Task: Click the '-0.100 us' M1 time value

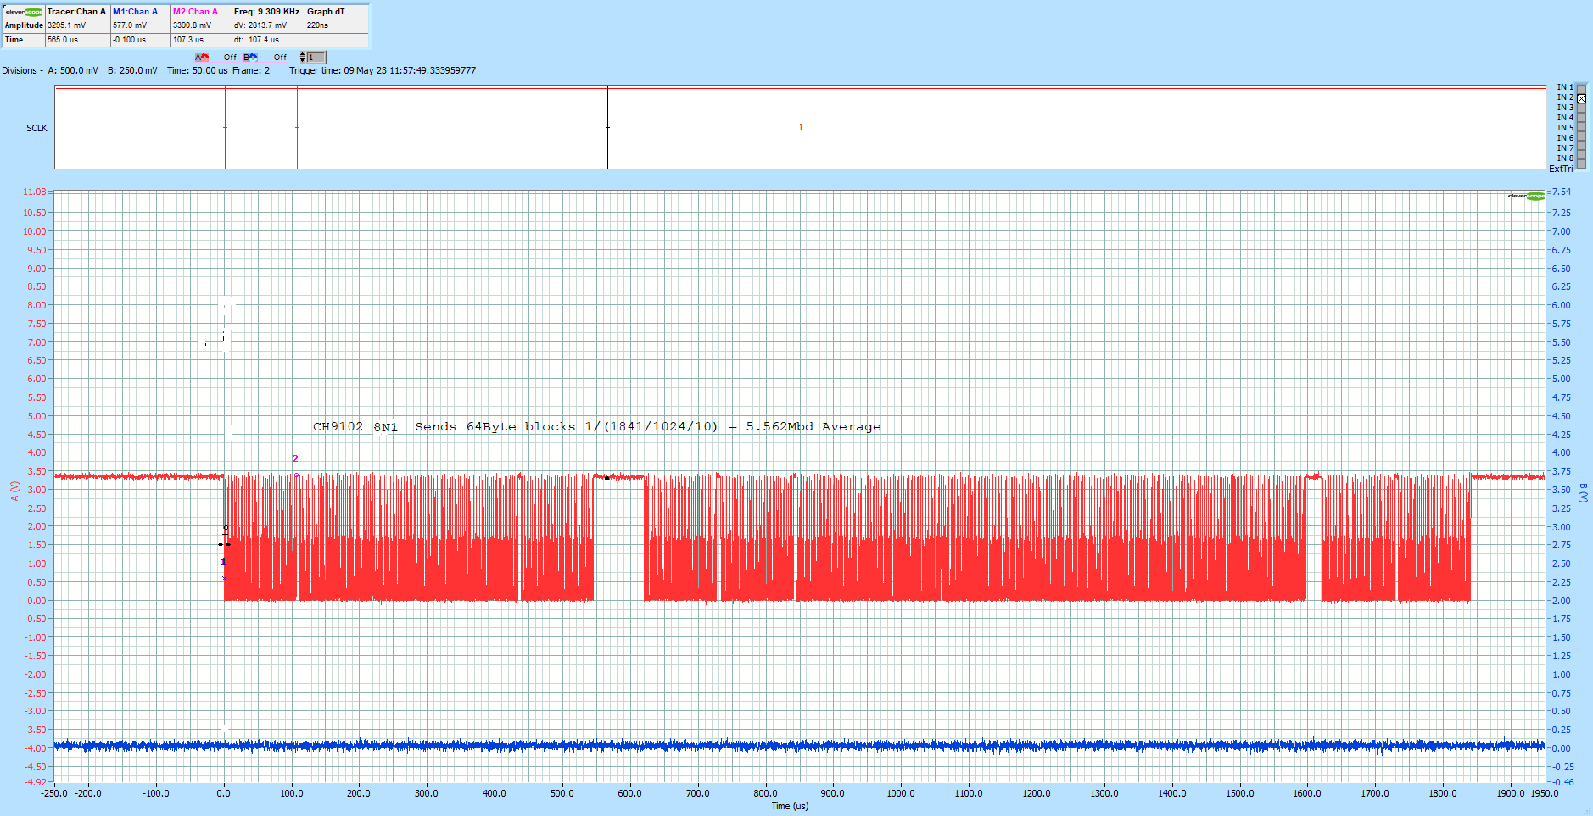Action: pyautogui.click(x=141, y=40)
